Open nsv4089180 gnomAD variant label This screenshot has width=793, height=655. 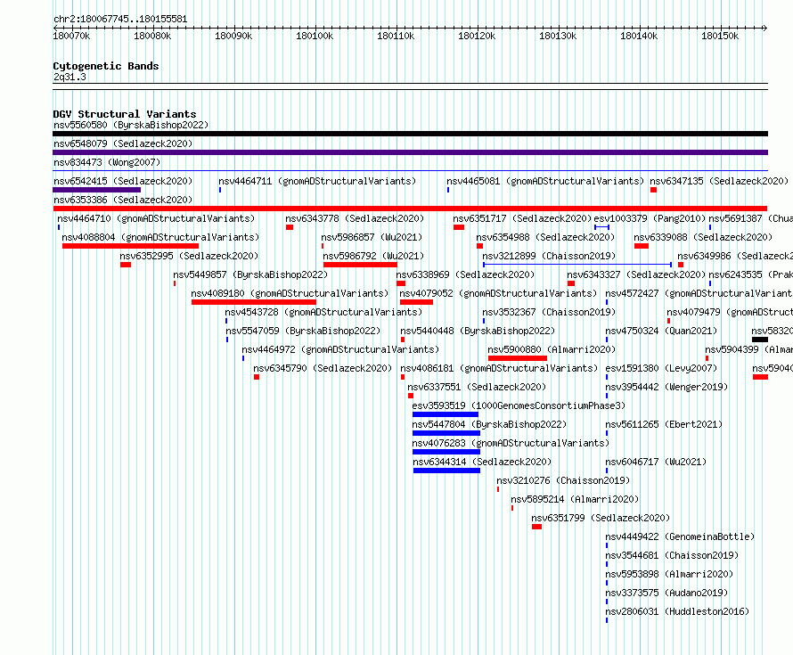click(290, 293)
